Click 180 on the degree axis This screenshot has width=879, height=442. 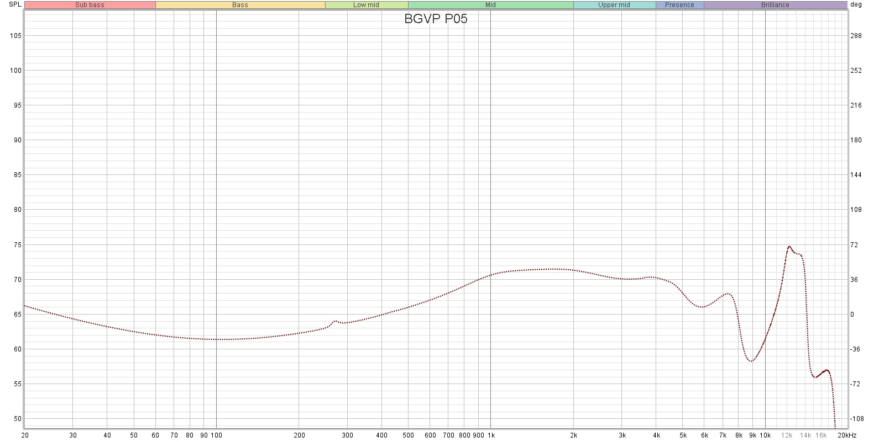tap(856, 140)
